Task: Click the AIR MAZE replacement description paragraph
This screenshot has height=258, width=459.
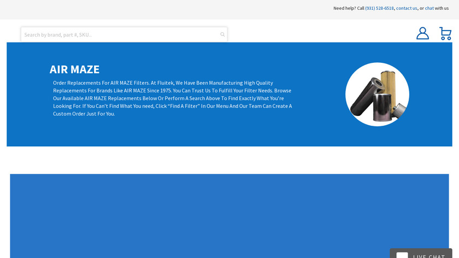Action: (173, 98)
